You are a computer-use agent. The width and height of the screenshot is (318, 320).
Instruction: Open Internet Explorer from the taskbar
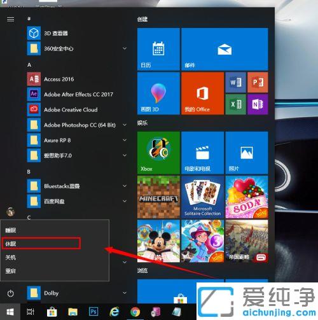(x=114, y=312)
